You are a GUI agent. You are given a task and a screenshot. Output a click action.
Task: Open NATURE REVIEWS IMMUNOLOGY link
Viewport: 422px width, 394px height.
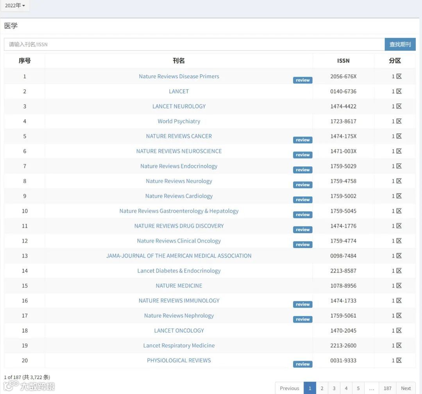click(x=179, y=300)
